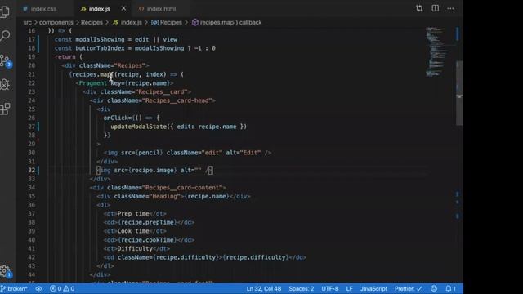Click the Recipes symbol breadcrumb

pyautogui.click(x=167, y=22)
